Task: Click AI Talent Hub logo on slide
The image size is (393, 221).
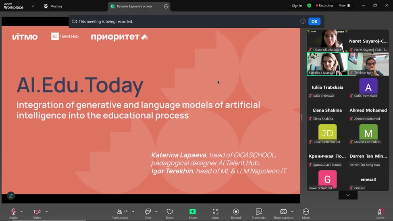Action: click(65, 36)
